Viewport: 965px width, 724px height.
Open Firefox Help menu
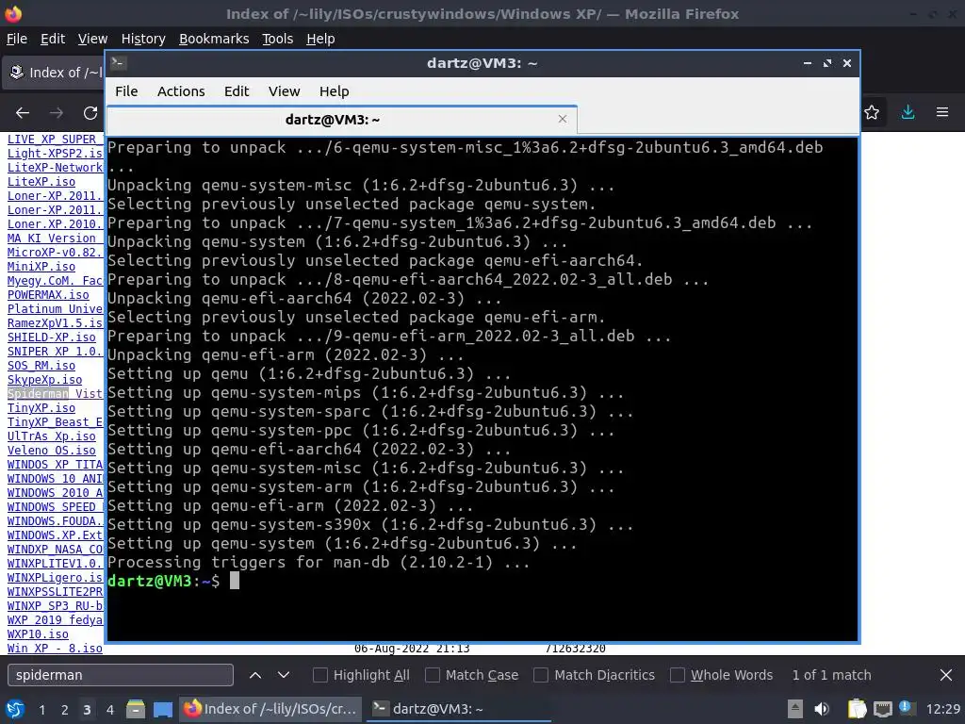320,39
